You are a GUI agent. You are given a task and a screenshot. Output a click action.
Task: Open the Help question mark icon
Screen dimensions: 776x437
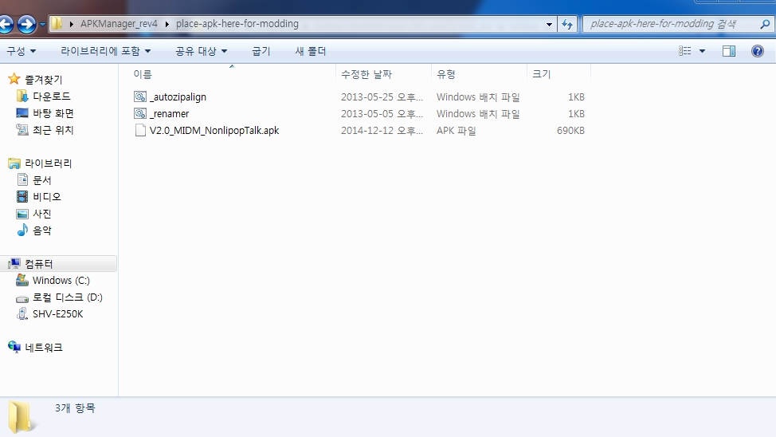757,51
